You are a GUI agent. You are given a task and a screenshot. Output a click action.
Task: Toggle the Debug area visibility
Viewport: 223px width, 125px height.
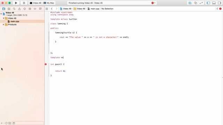(x=214, y=3)
